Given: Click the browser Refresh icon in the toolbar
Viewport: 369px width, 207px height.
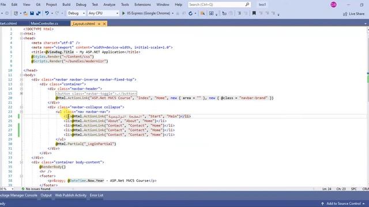Looking at the screenshot, I should [190, 13].
